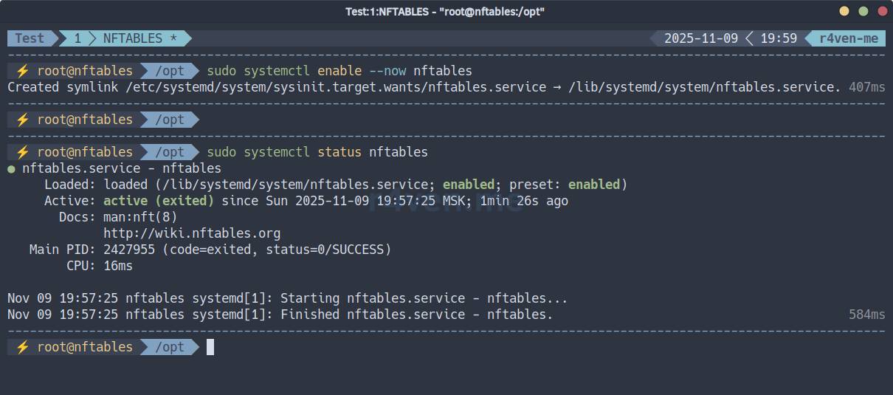Click the lightning bolt on the systemctl status prompt
893x395 pixels.
pyautogui.click(x=22, y=152)
